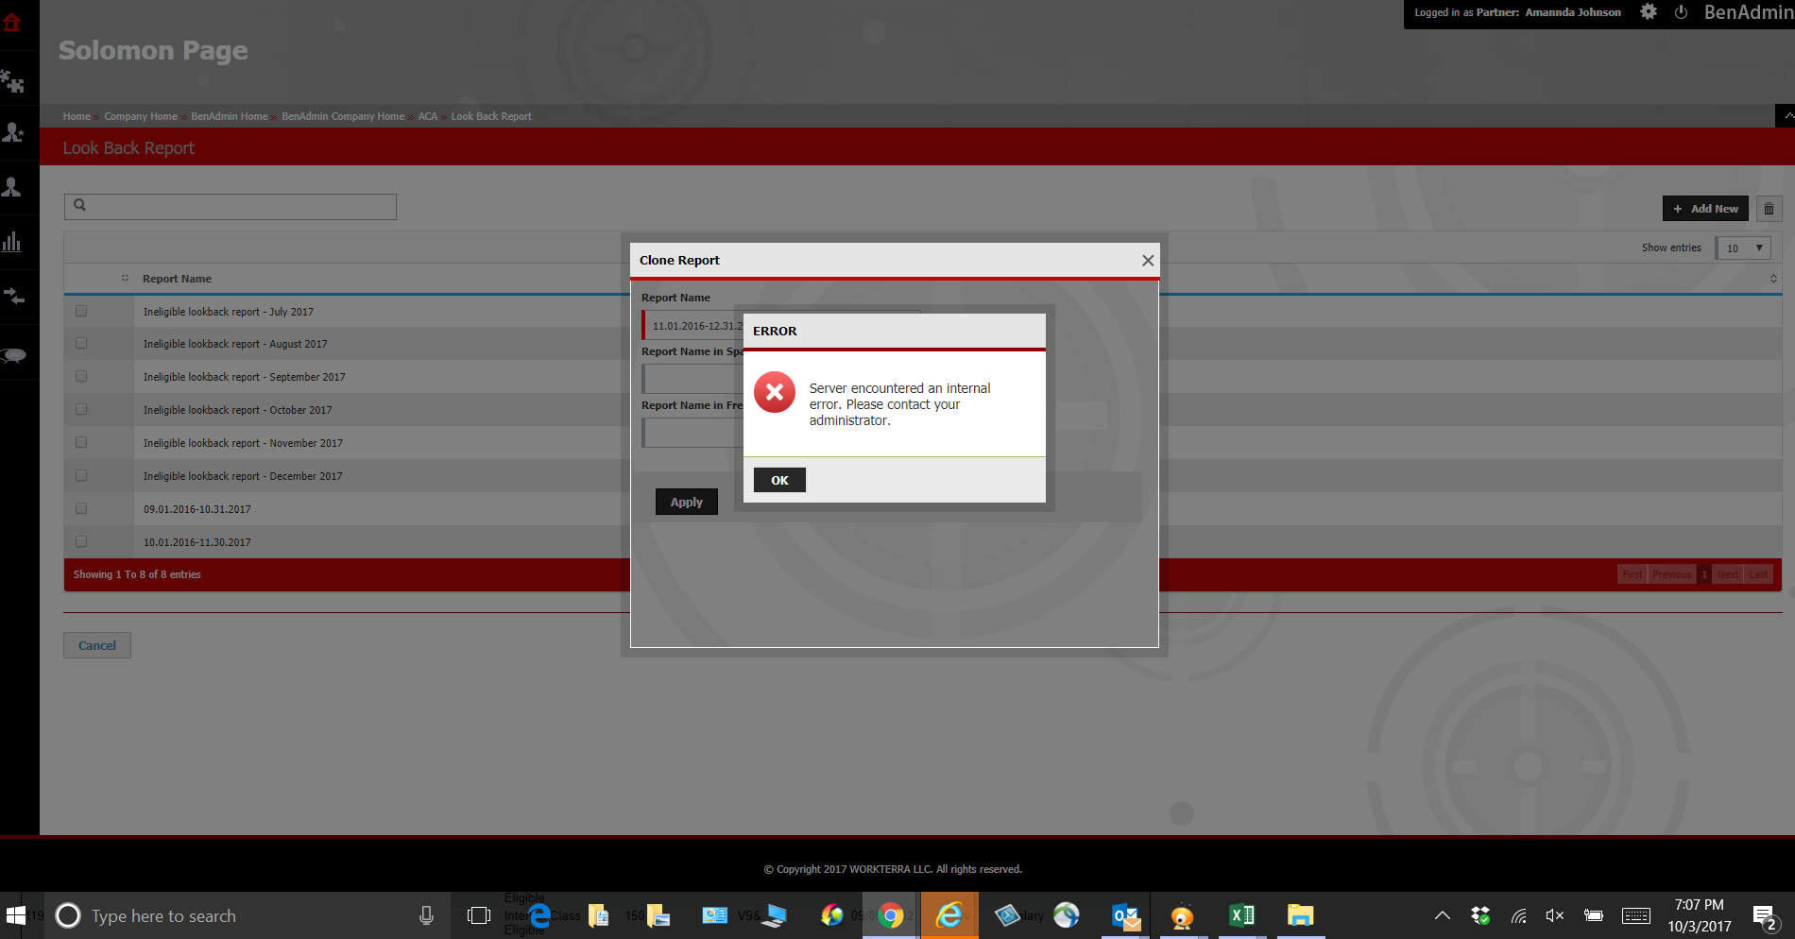Click Apply in the Clone Report dialog
Viewport: 1795px width, 939px height.
[x=686, y=502]
